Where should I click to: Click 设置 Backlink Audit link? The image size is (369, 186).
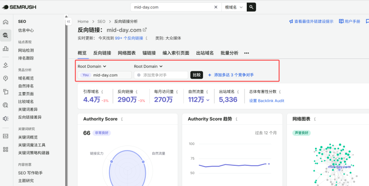(x=267, y=101)
